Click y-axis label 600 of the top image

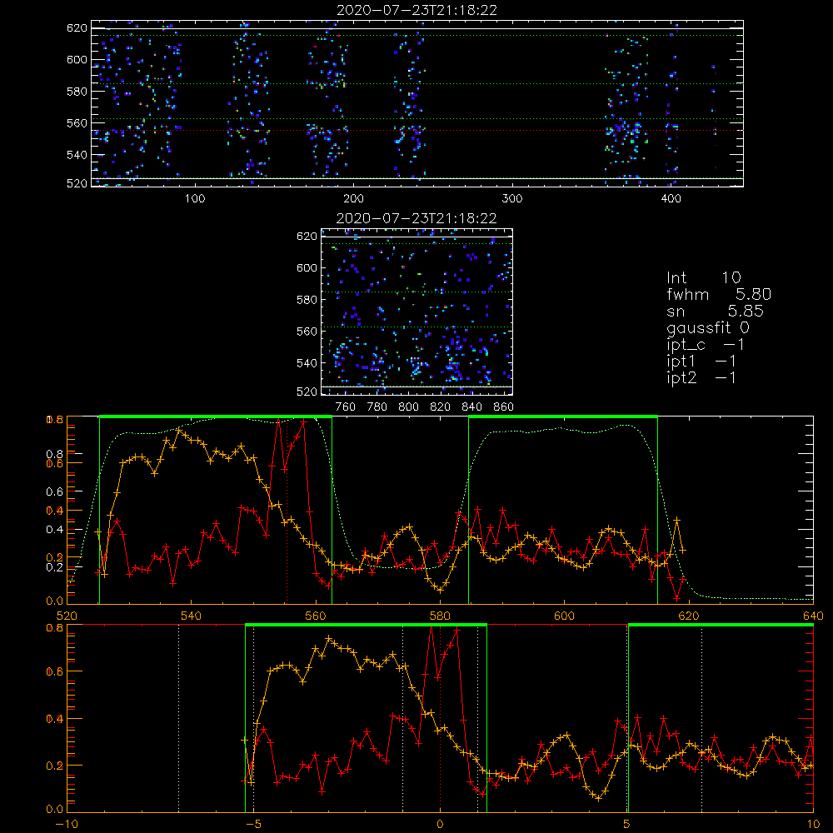(x=77, y=60)
